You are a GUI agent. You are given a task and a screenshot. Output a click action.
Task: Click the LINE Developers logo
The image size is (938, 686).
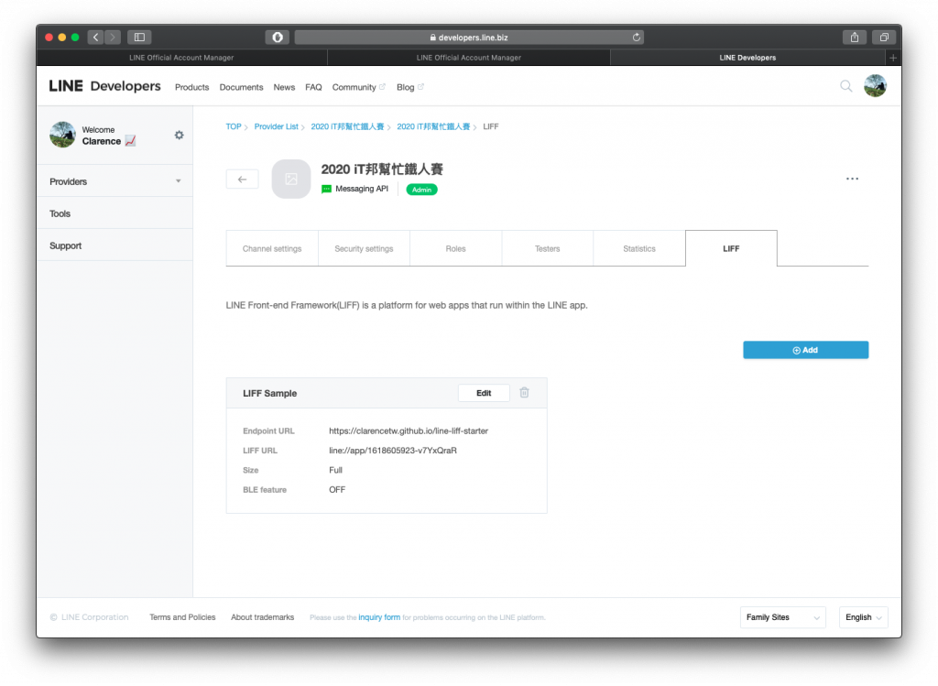pyautogui.click(x=104, y=86)
